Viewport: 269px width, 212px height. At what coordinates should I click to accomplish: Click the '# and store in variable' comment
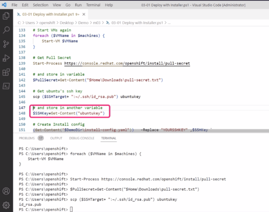pyautogui.click(x=59, y=74)
